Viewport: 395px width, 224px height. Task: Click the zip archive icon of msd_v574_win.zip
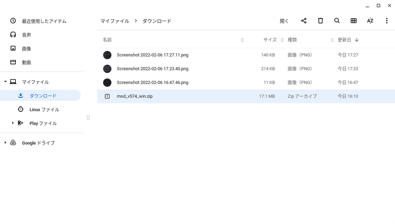(107, 96)
